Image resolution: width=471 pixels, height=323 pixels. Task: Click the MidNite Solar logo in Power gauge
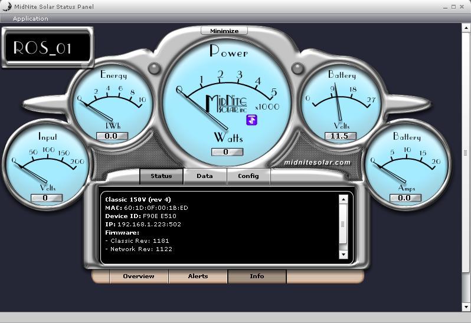pyautogui.click(x=226, y=104)
